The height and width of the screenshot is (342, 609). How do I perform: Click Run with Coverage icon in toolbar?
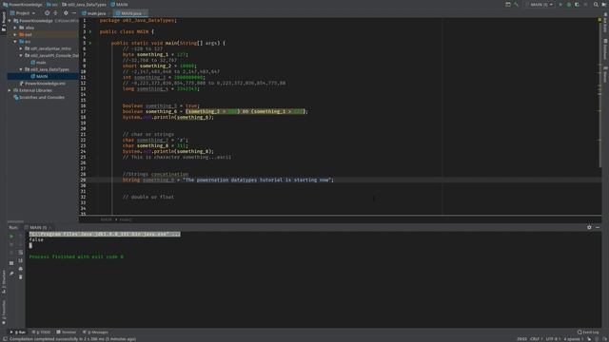click(x=577, y=4)
